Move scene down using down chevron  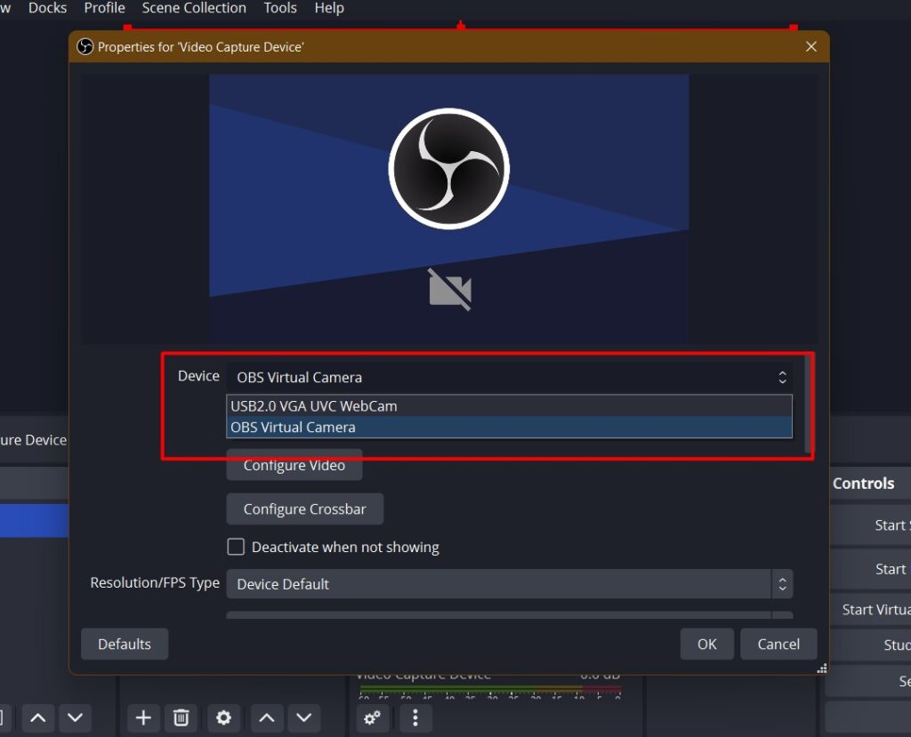[75, 717]
